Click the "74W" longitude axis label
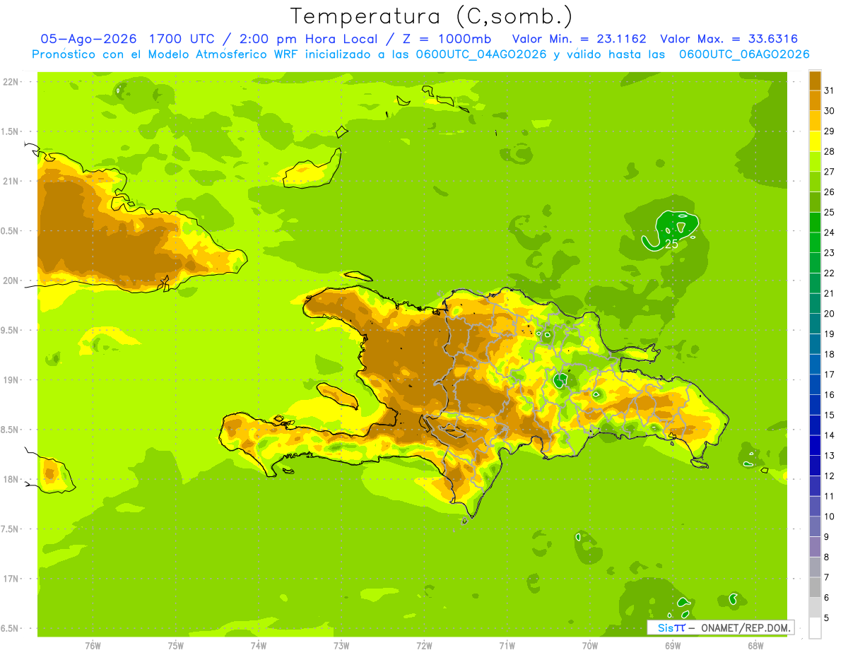Viewport: 848px width, 655px height. [x=258, y=645]
